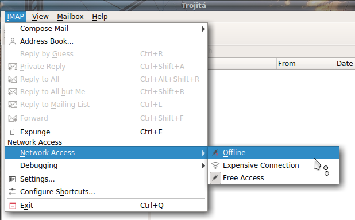Click the Ctrl+Alt+Shift+R shortcut text

(x=170, y=79)
